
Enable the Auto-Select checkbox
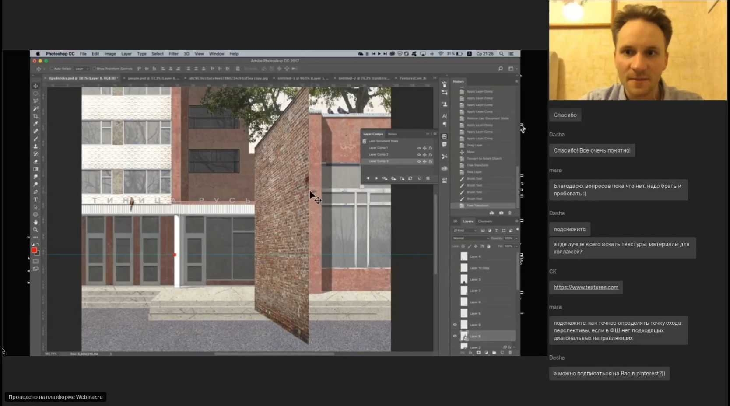point(52,69)
